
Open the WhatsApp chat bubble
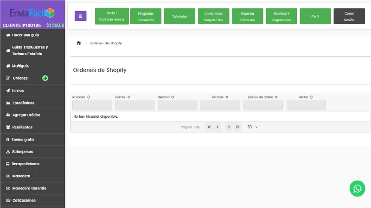click(357, 189)
